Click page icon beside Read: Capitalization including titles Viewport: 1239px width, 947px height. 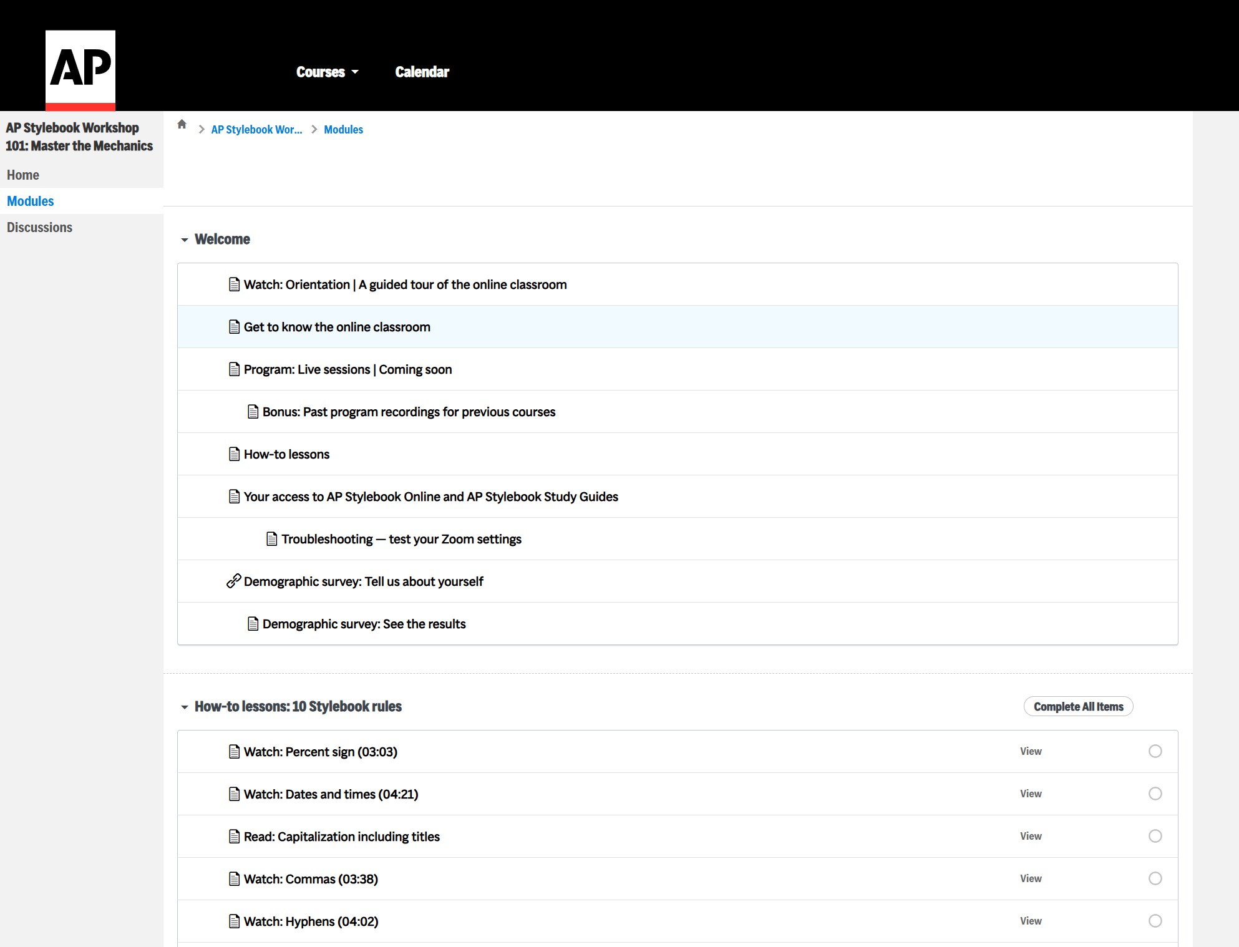[235, 837]
